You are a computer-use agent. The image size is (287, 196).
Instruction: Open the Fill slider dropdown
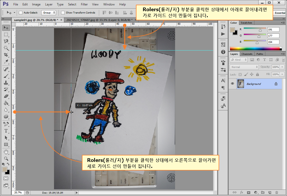282,74
